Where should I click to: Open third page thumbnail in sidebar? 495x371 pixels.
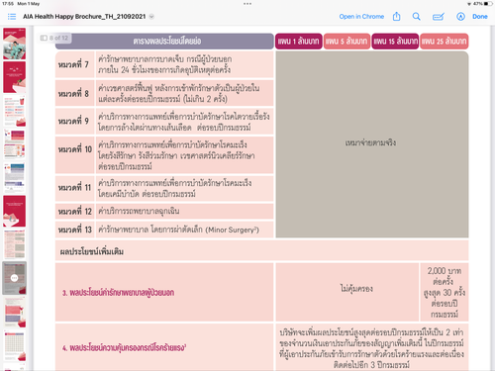click(14, 111)
